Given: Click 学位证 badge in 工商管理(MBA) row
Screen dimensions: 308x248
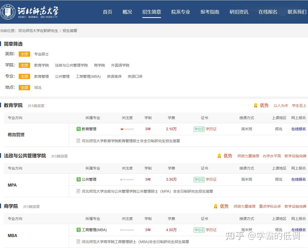Looking at the screenshot, I should pyautogui.click(x=199, y=230).
